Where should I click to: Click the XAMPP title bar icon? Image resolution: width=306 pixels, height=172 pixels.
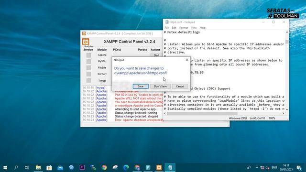pyautogui.click(x=84, y=33)
